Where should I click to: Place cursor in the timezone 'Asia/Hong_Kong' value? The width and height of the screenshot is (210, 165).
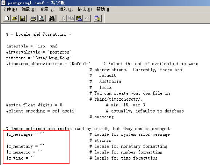point(52,58)
